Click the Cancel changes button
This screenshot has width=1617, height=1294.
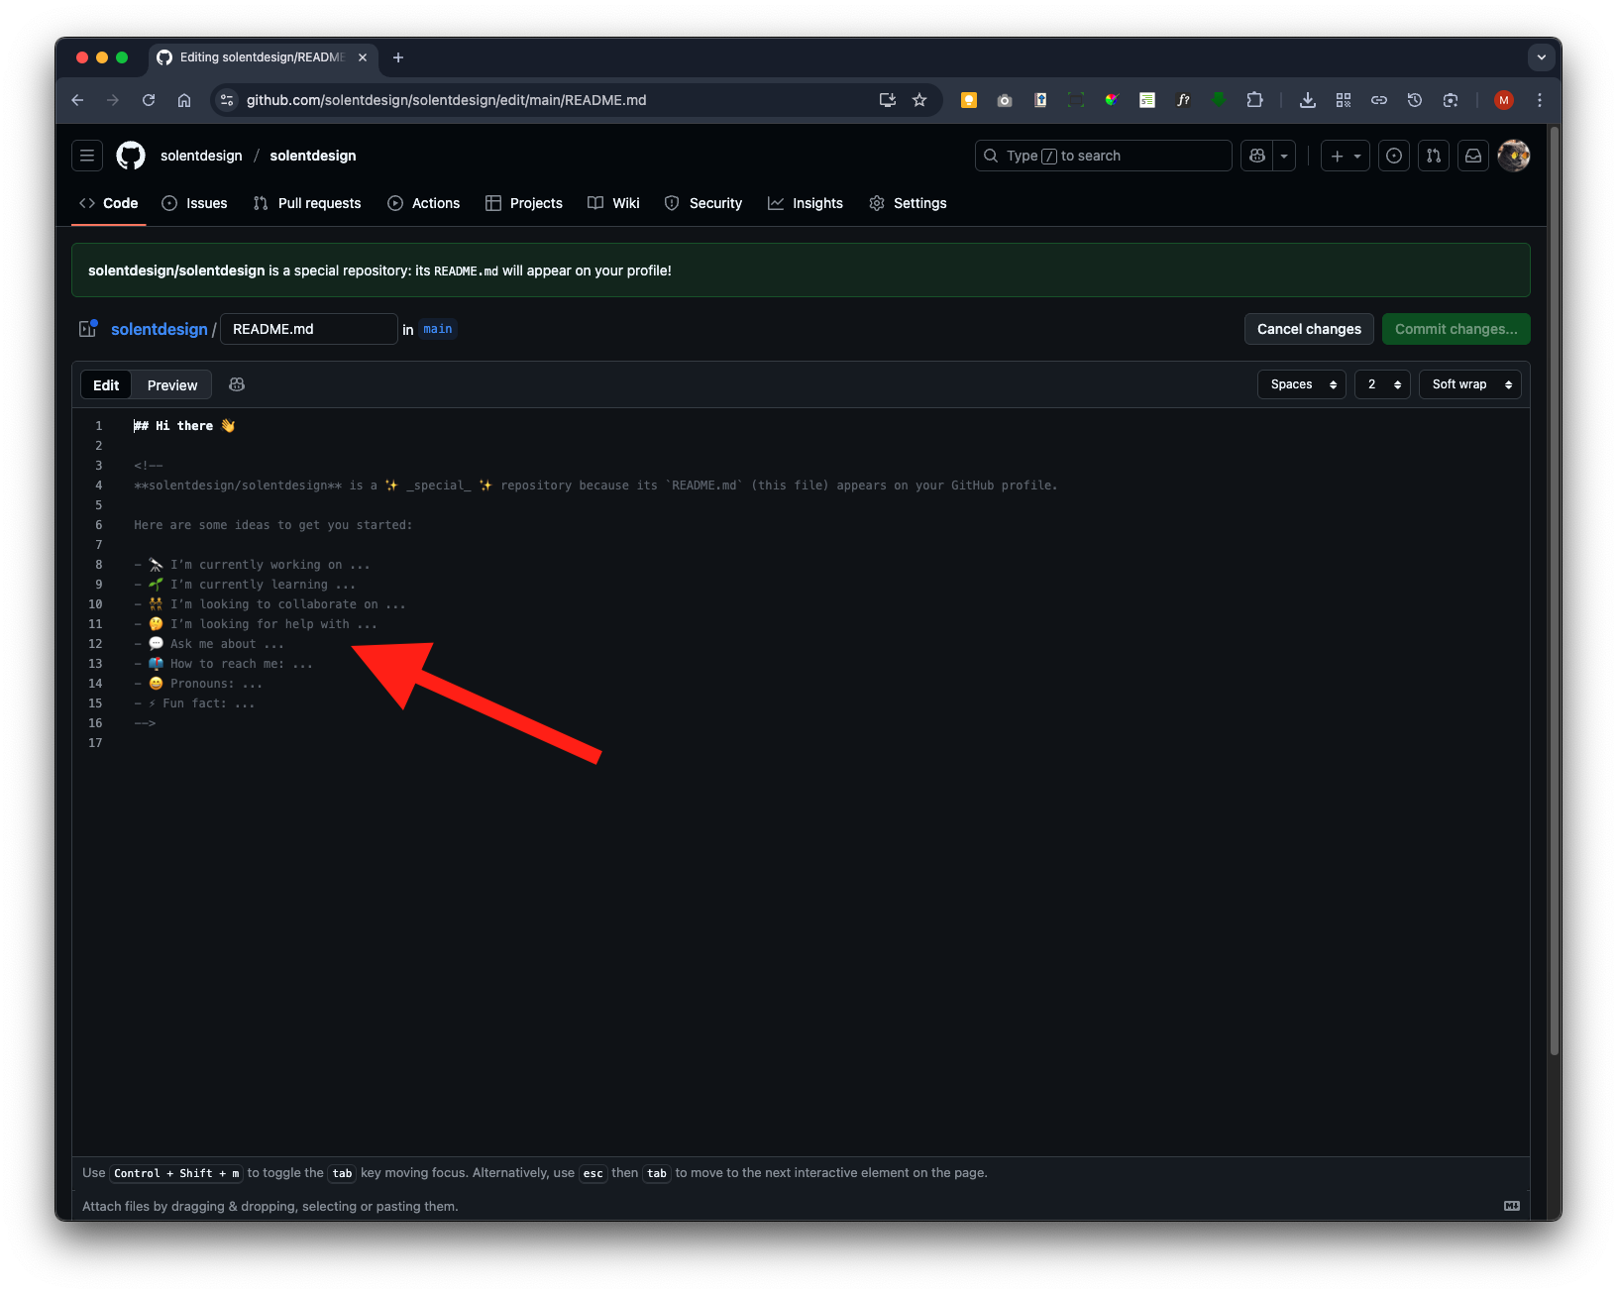(1309, 329)
